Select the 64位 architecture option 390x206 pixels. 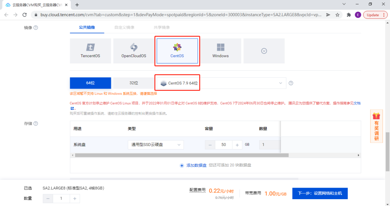(x=90, y=83)
